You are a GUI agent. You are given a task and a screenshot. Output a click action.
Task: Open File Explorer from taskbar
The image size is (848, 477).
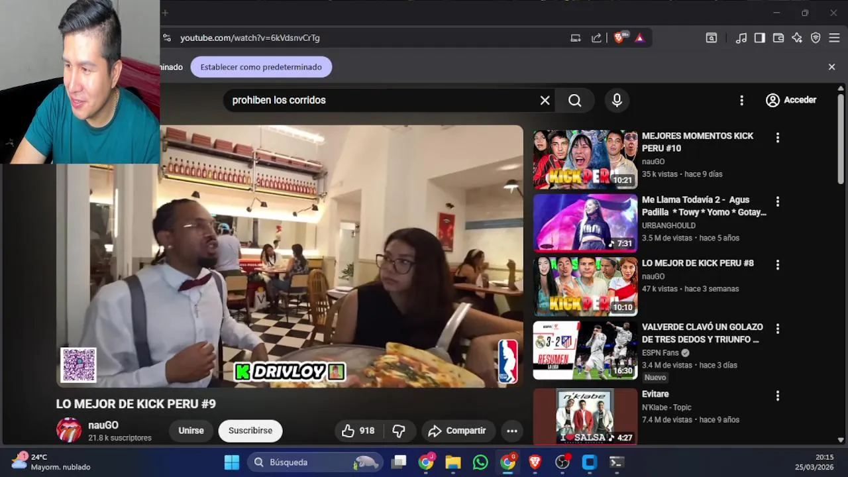(453, 462)
